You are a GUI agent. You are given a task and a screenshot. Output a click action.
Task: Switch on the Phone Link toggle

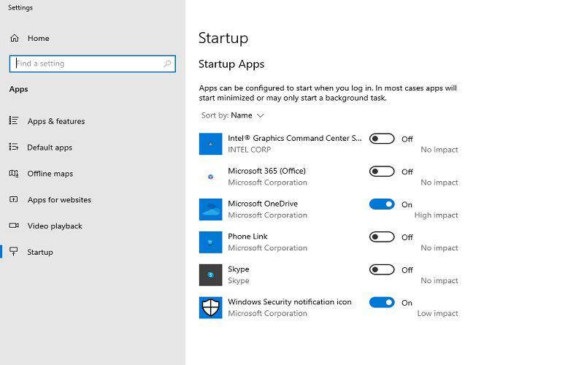tap(382, 237)
